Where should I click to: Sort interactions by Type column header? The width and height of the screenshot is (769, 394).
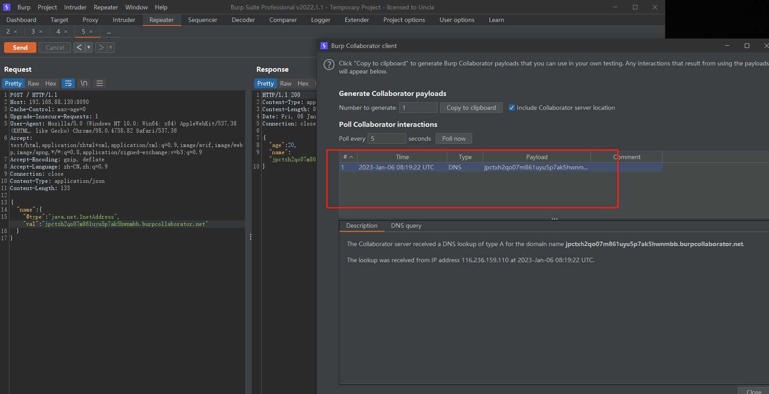[465, 157]
